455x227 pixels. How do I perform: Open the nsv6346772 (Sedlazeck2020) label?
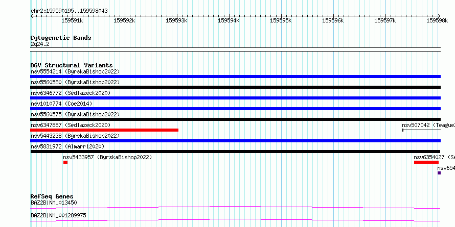click(x=71, y=93)
